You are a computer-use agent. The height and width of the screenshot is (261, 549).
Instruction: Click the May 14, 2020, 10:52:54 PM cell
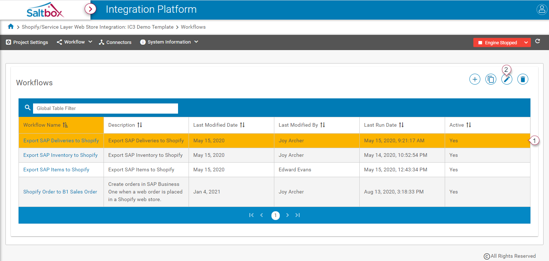(402, 155)
